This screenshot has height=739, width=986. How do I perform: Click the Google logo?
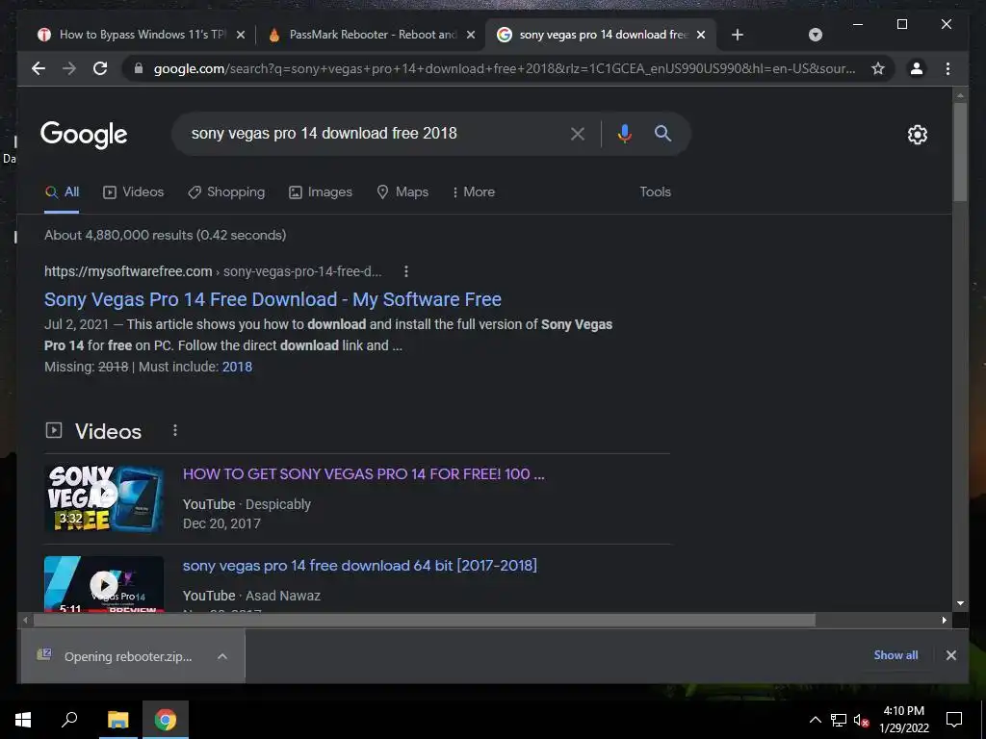coord(84,134)
